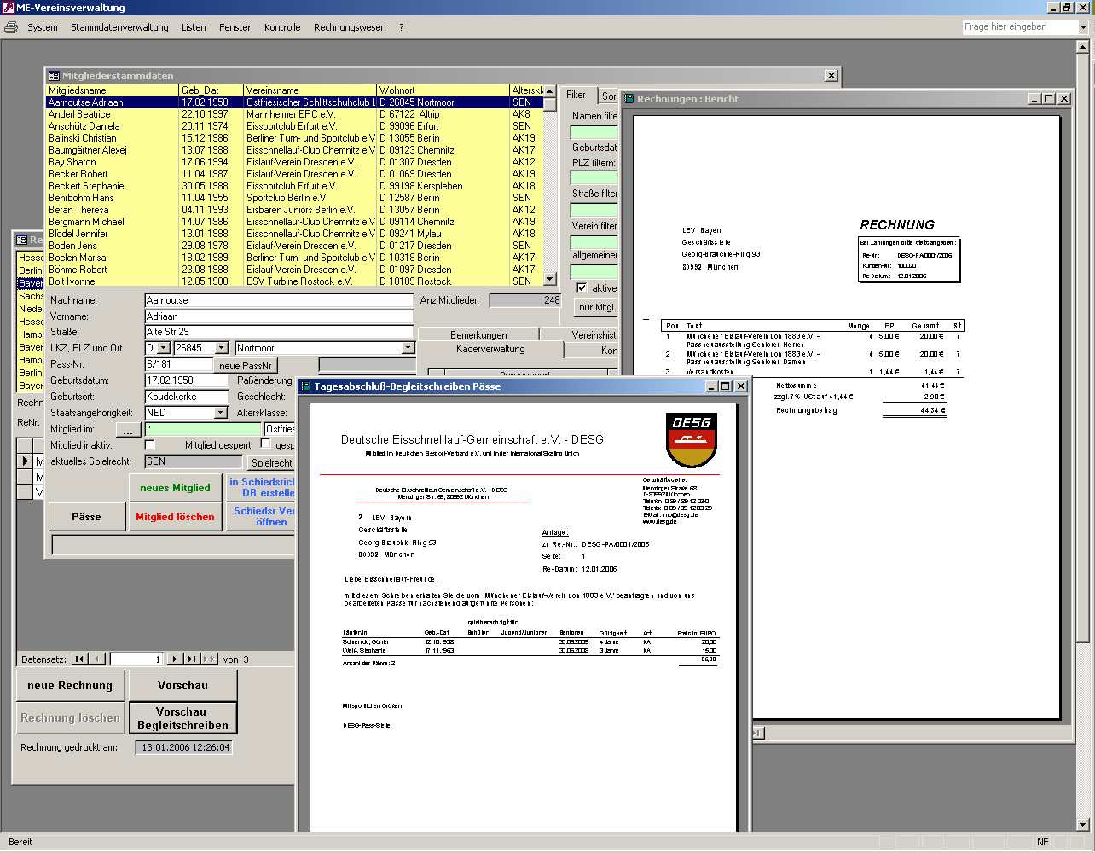Open the PLZ 26845 dropdown
The width and height of the screenshot is (1095, 853).
point(222,348)
